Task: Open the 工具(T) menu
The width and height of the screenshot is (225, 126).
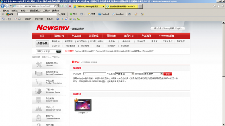Action: coord(46,10)
